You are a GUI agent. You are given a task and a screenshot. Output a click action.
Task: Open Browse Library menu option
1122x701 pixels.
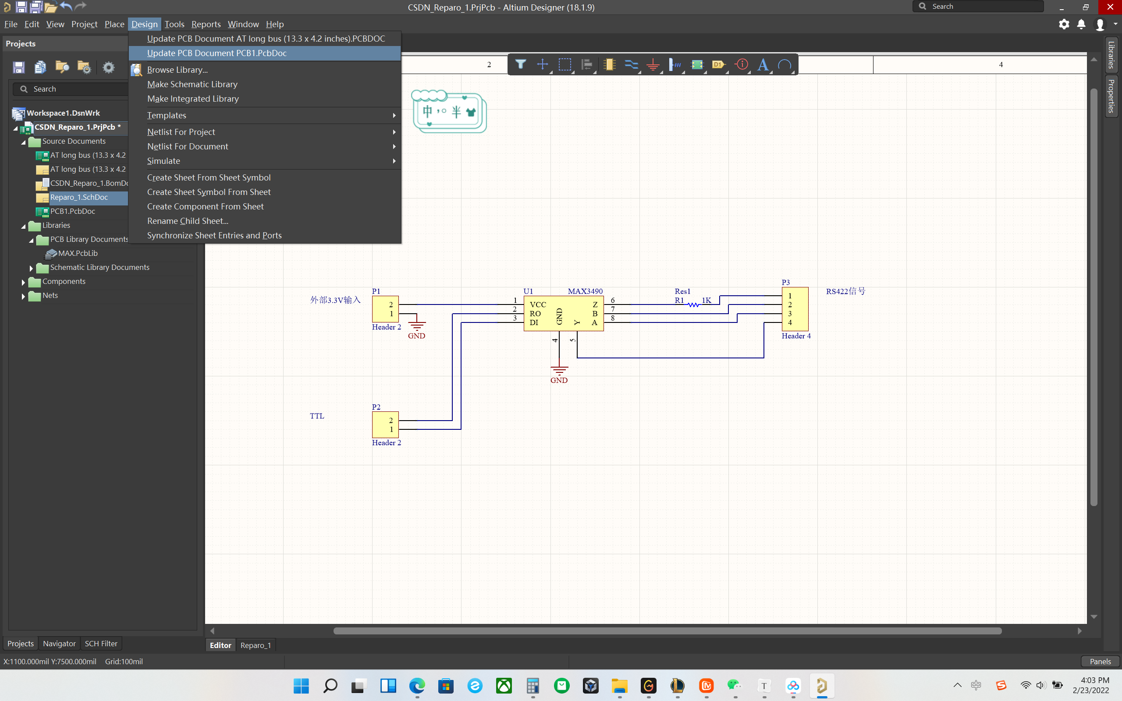177,69
